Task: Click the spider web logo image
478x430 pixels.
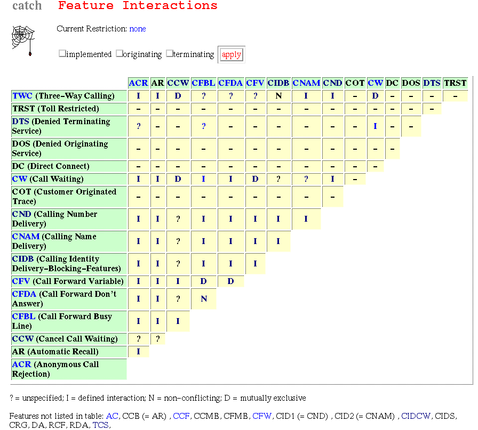Action: coord(23,41)
